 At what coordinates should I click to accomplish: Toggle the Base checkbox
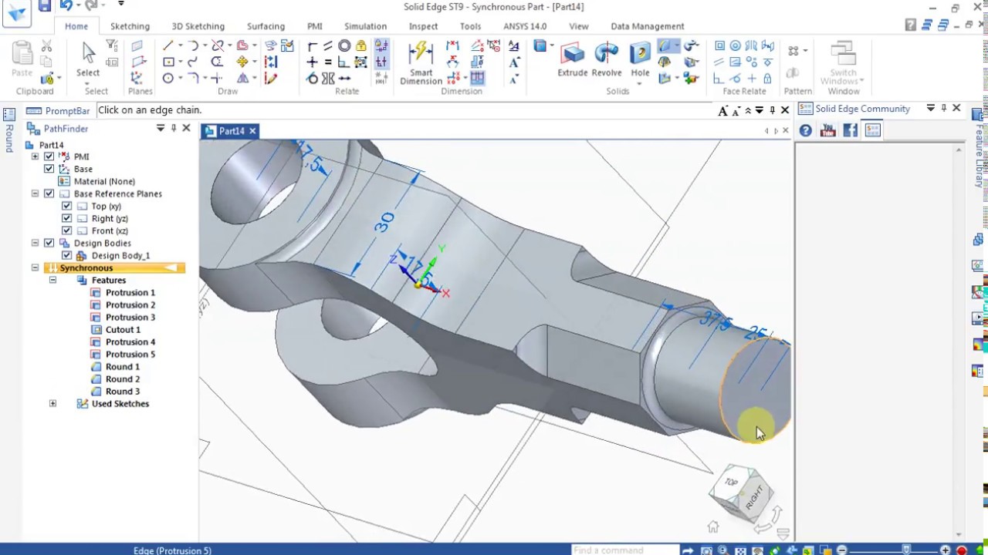click(49, 169)
